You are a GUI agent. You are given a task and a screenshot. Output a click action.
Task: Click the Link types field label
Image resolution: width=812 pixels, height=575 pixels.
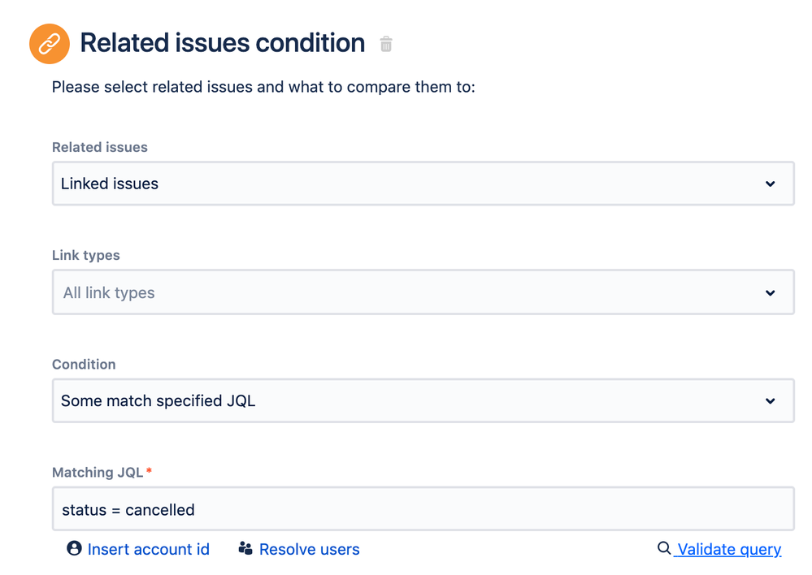click(x=86, y=256)
